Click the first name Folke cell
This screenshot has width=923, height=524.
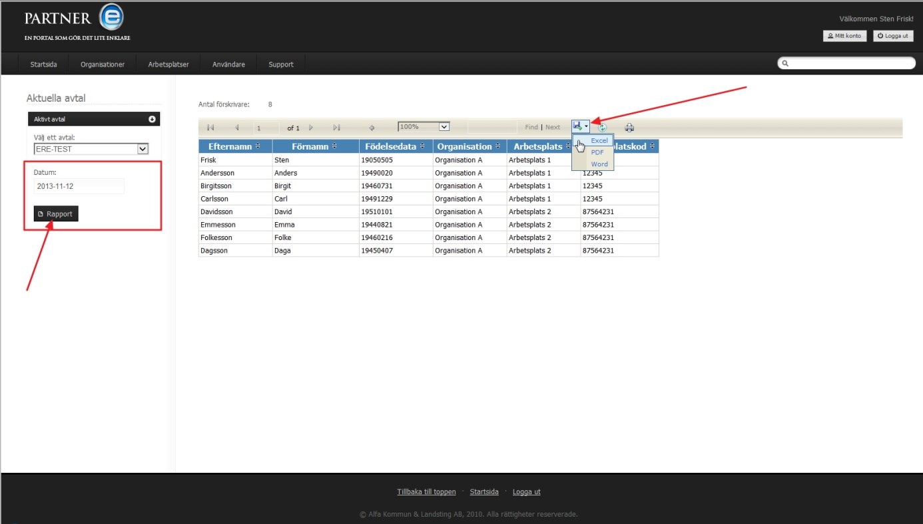(316, 238)
